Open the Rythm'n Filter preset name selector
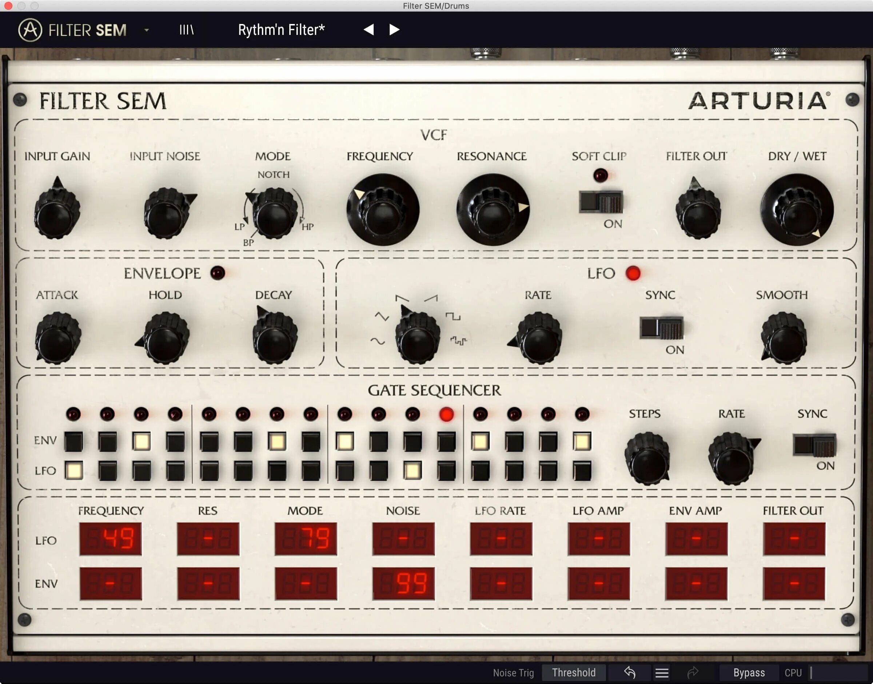 coord(282,30)
